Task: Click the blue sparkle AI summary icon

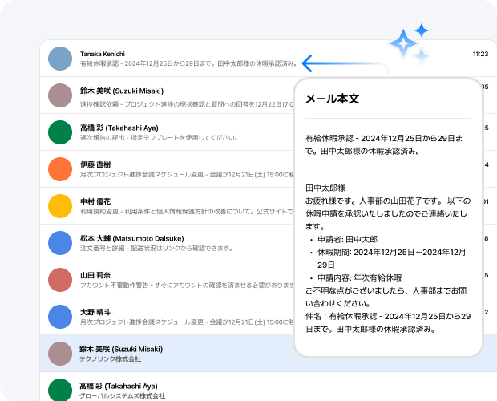Action: pyautogui.click(x=409, y=43)
